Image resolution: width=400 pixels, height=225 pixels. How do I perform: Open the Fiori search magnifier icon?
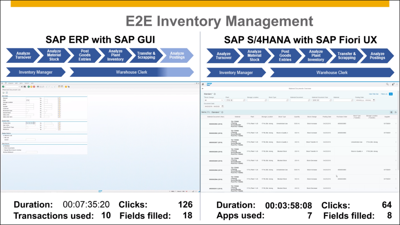[387, 84]
